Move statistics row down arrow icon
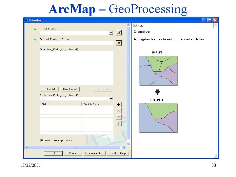236x177 pixels. (118, 124)
